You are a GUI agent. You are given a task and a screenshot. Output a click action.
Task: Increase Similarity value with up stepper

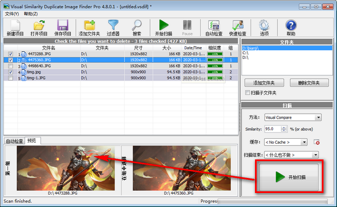pos(284,128)
